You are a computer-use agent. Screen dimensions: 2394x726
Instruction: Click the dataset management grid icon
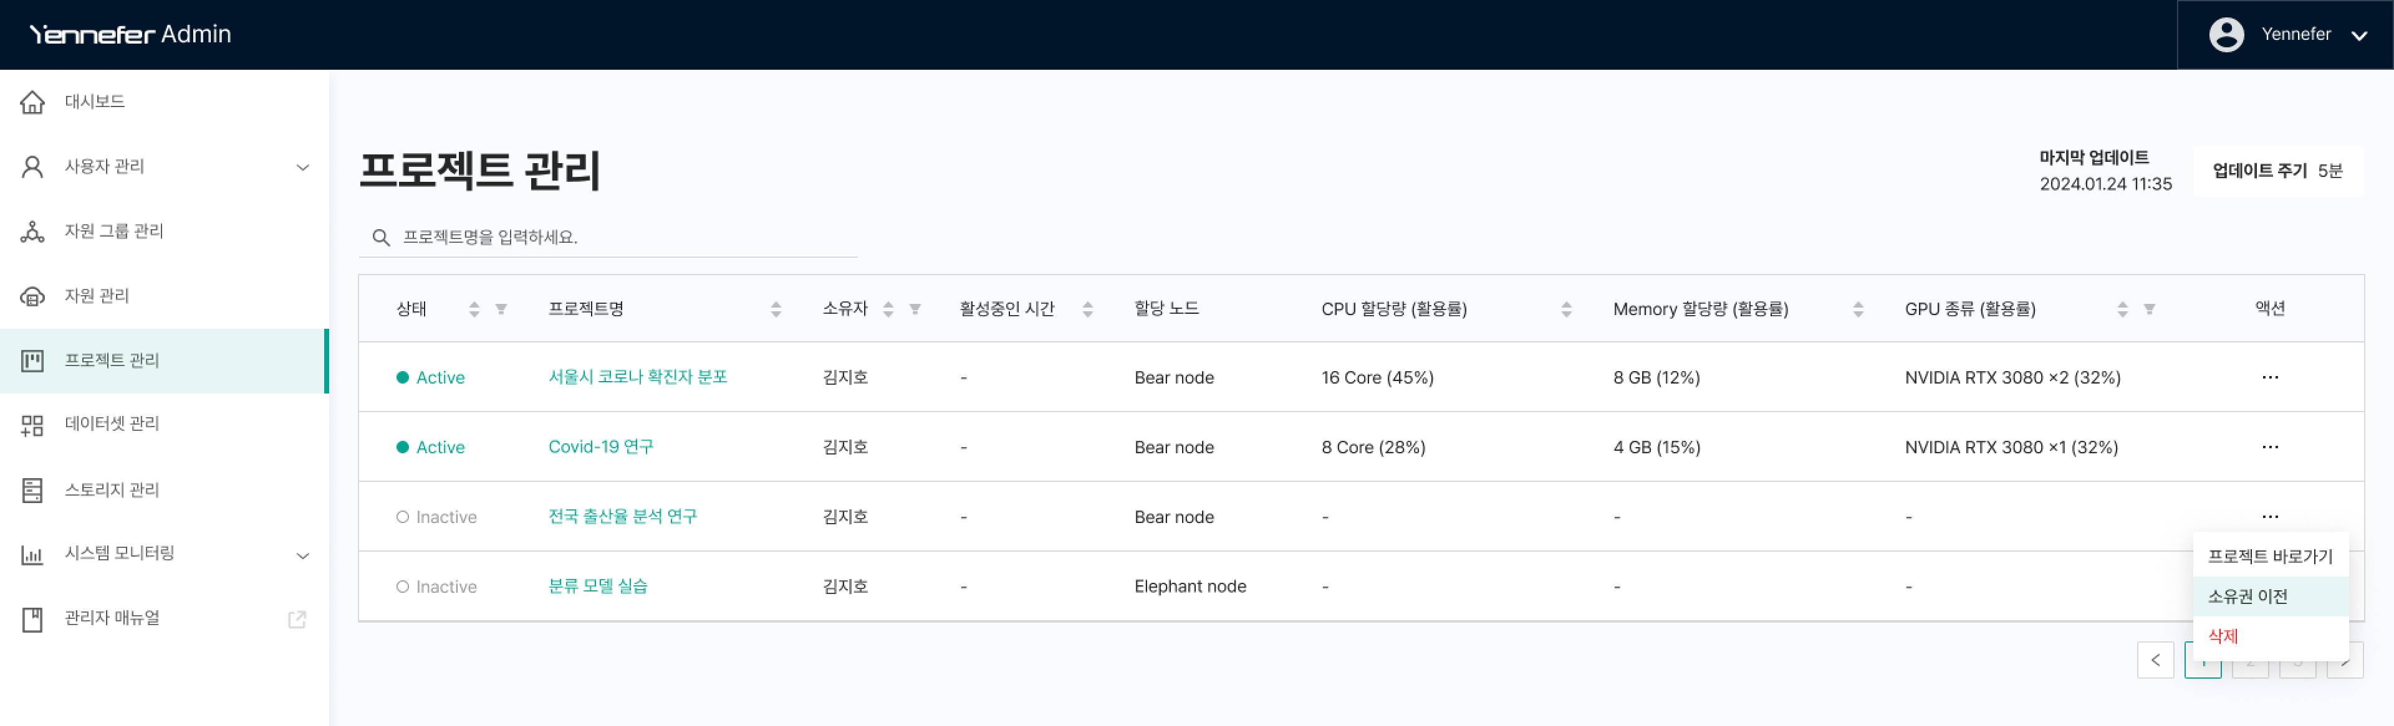(32, 425)
